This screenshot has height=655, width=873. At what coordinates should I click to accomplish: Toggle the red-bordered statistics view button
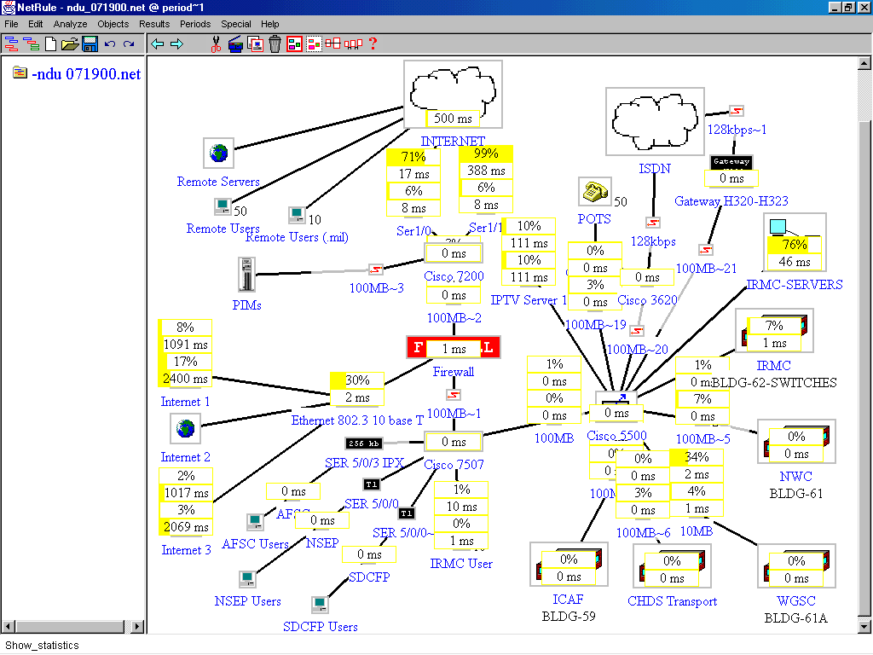point(294,43)
